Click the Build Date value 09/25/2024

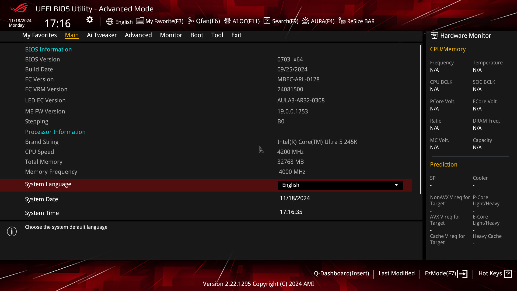[x=292, y=70]
